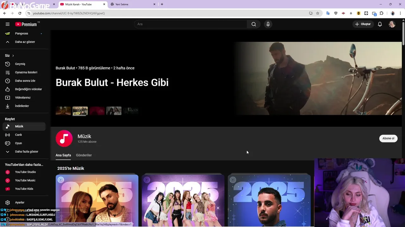The height and width of the screenshot is (227, 405).
Task: Open the YouTube account avatar menu
Action: tap(392, 24)
